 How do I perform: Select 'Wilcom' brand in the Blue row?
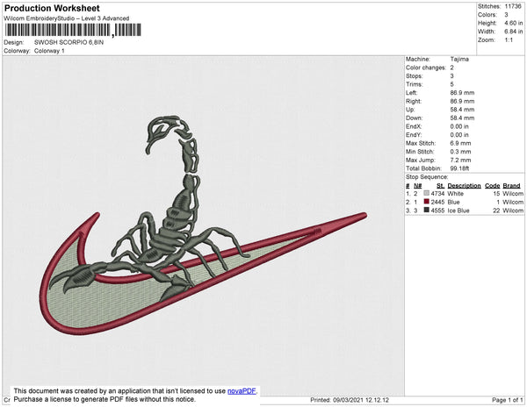513,202
